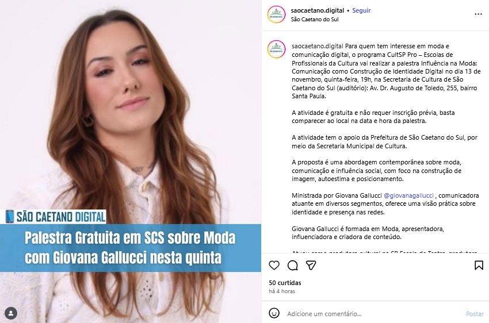Open the saocaetano.digital username in the header

[317, 10]
